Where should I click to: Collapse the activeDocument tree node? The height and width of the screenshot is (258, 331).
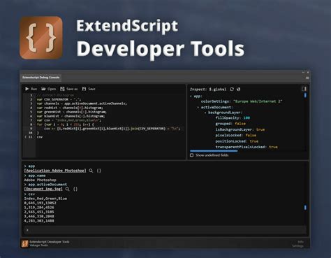(198, 107)
